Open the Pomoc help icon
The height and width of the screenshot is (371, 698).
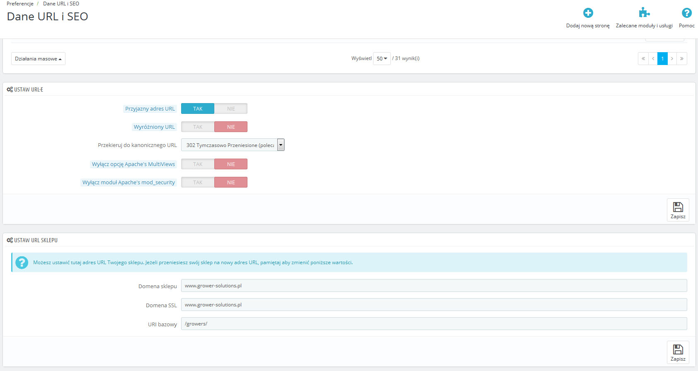click(x=687, y=13)
